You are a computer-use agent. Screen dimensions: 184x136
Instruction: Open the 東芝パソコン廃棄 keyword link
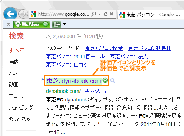(104, 48)
